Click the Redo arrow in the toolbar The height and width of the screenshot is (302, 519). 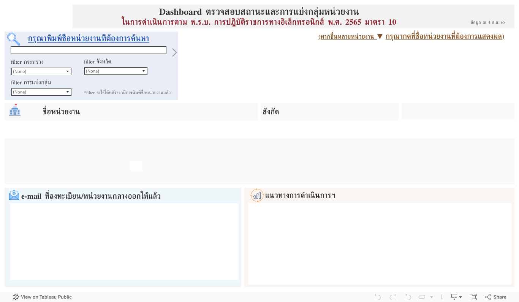tap(392, 297)
